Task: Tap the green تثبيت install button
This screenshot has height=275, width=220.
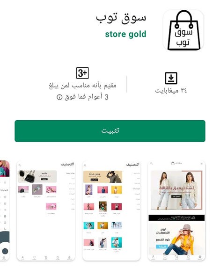Action: point(110,131)
